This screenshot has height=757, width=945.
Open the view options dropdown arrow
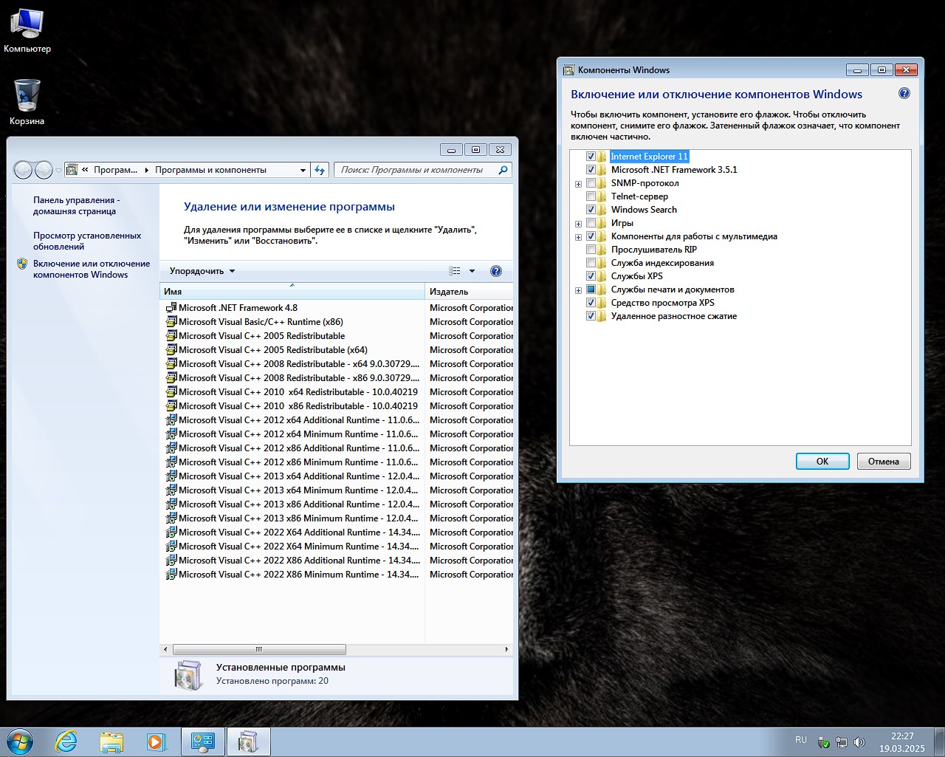coord(472,271)
